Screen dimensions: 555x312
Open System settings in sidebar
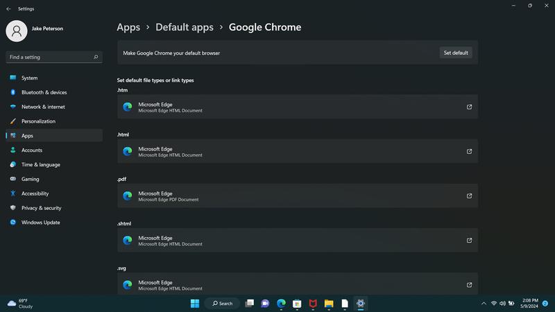pyautogui.click(x=54, y=78)
